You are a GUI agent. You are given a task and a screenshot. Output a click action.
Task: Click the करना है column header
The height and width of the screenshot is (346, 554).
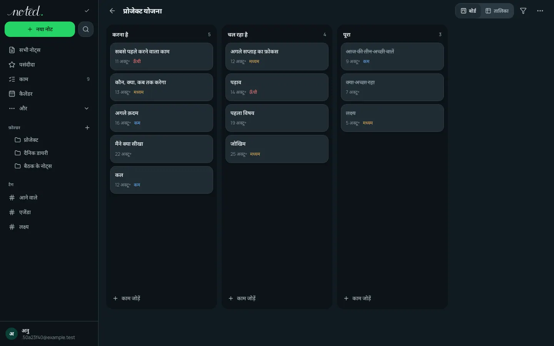click(120, 35)
